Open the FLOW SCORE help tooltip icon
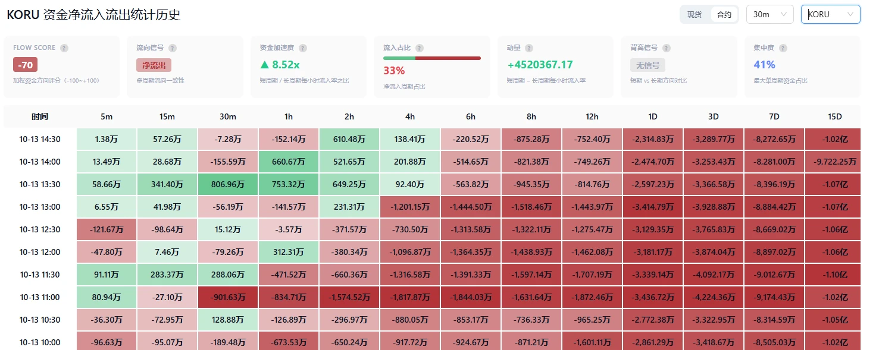Image resolution: width=879 pixels, height=350 pixels. click(64, 48)
